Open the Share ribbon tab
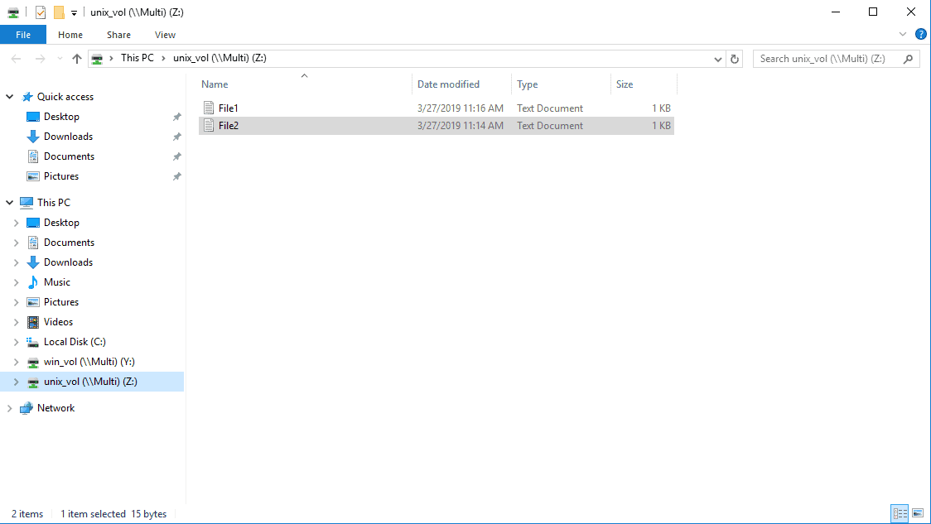 click(x=118, y=35)
